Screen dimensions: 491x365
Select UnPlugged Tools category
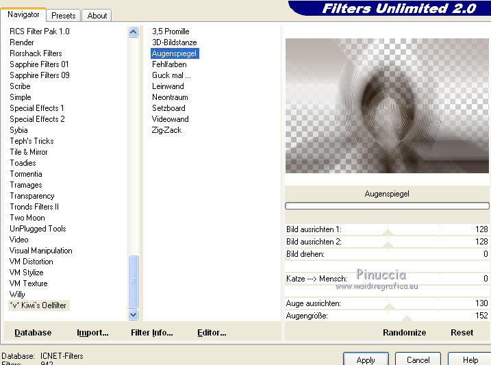(38, 229)
